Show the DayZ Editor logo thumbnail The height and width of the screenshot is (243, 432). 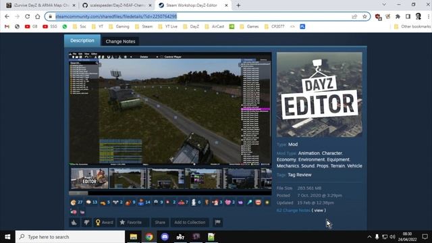(x=89, y=178)
